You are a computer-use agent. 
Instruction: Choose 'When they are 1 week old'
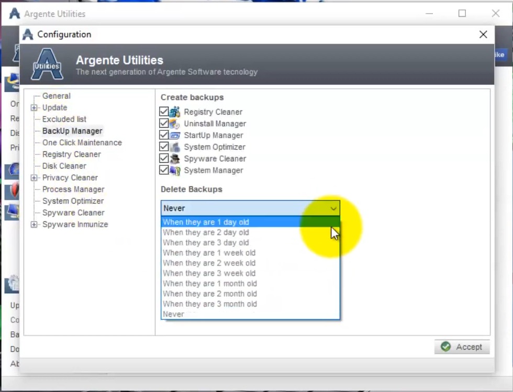click(x=250, y=253)
